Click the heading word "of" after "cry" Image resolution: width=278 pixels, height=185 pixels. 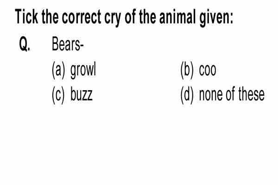point(130,17)
